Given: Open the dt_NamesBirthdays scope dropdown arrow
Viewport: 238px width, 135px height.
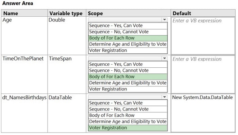Looking at the screenshot, I should coord(165,97).
